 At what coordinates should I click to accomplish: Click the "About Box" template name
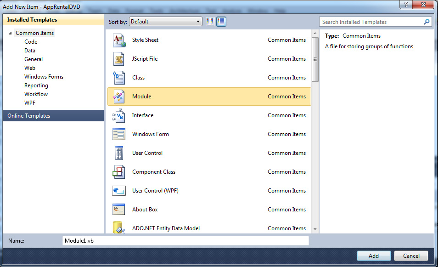(x=145, y=210)
